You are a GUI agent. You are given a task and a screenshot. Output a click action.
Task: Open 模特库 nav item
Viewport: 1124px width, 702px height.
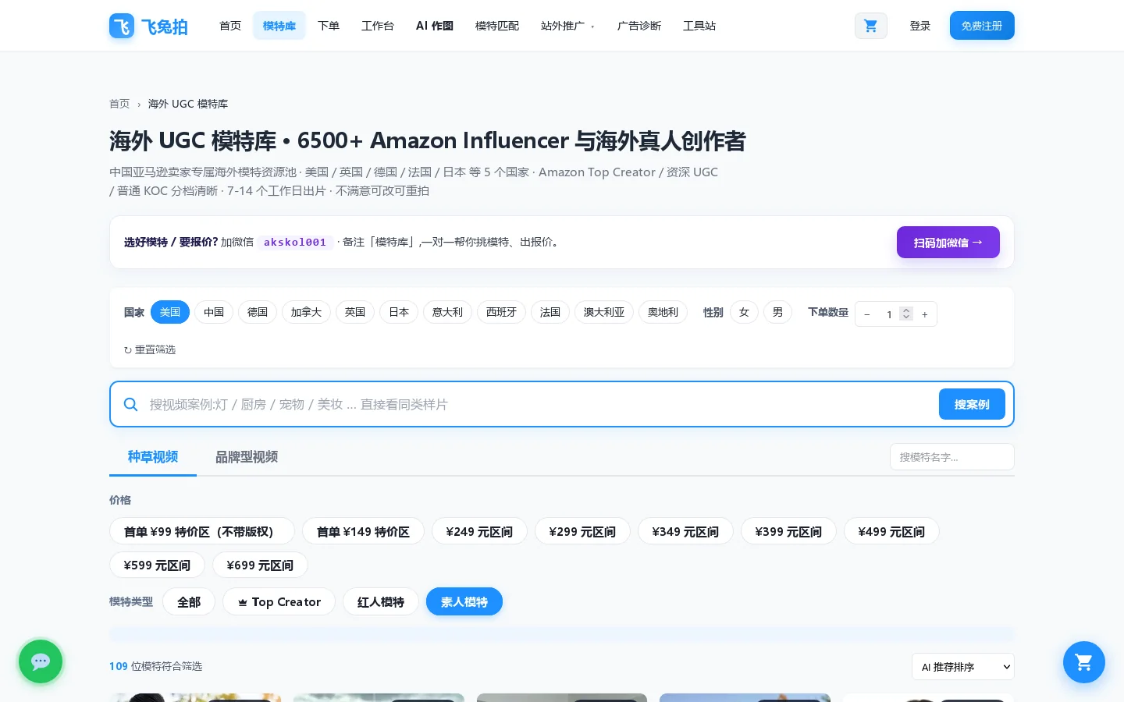click(x=279, y=26)
